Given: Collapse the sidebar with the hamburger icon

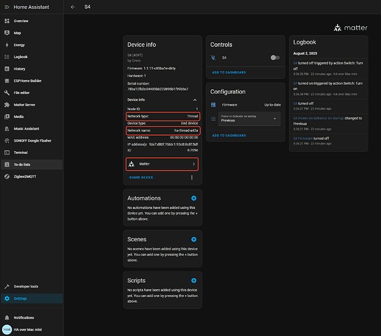Looking at the screenshot, I should tap(7, 7).
